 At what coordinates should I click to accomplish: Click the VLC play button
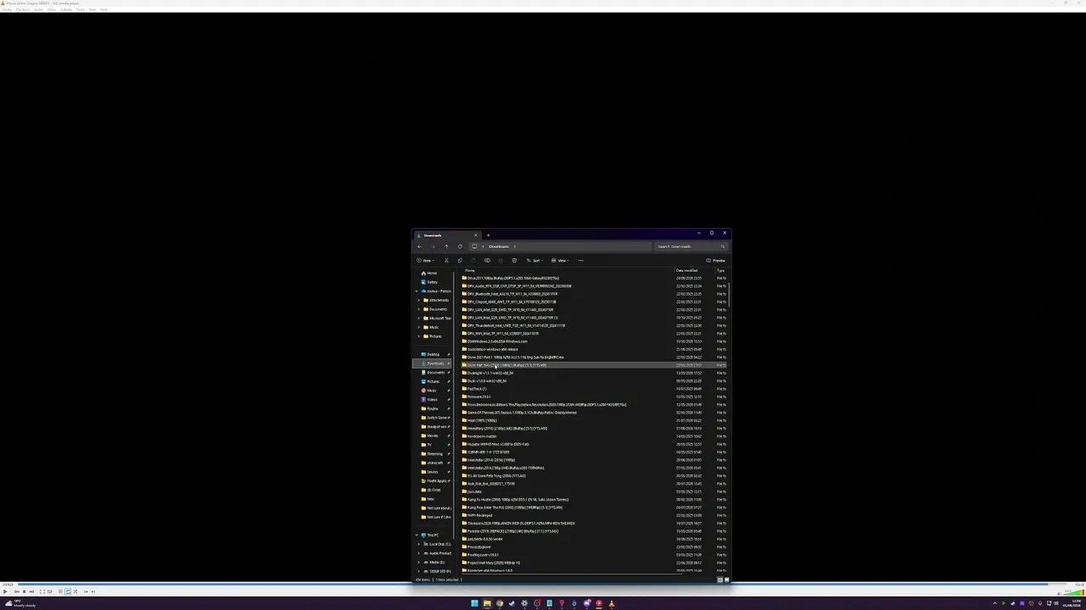click(x=5, y=591)
